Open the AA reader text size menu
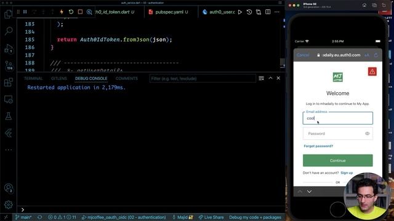This screenshot has width=394, height=221. [367, 55]
